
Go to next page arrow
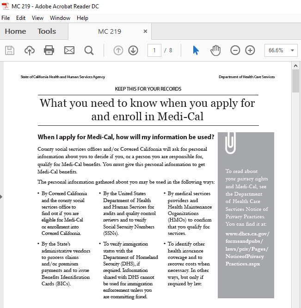(133, 50)
